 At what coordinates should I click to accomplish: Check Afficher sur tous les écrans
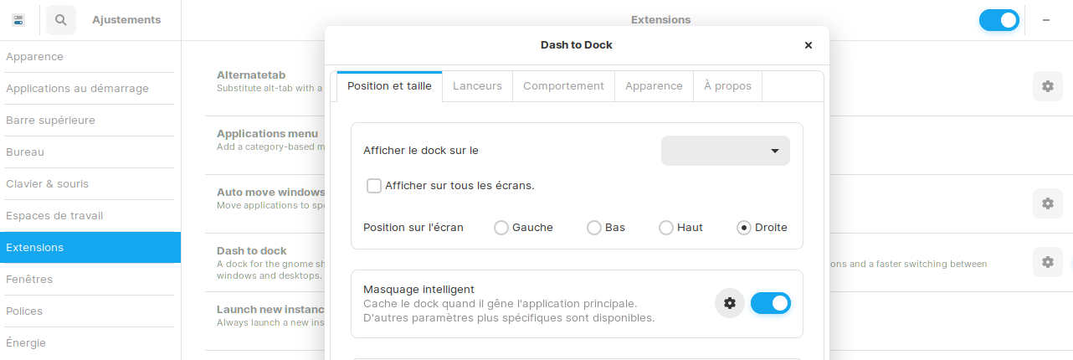click(x=374, y=186)
